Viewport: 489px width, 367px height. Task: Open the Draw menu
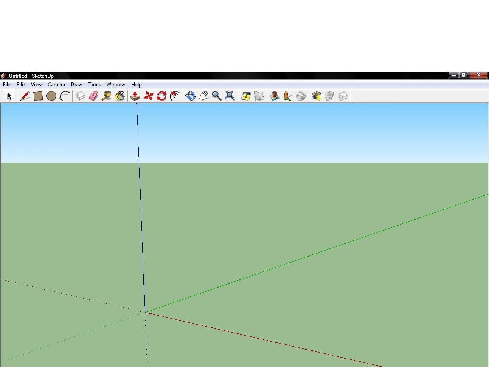coord(76,84)
